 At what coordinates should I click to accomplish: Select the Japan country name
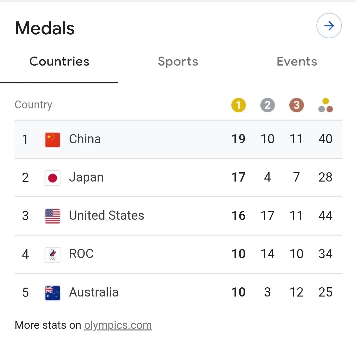click(x=86, y=178)
